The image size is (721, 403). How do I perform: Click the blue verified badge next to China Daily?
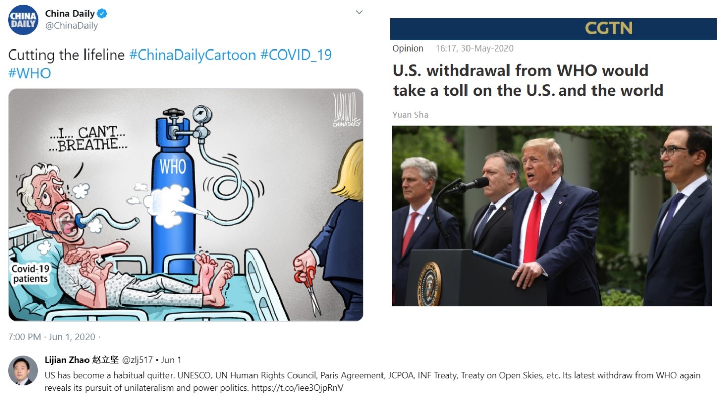coord(102,14)
